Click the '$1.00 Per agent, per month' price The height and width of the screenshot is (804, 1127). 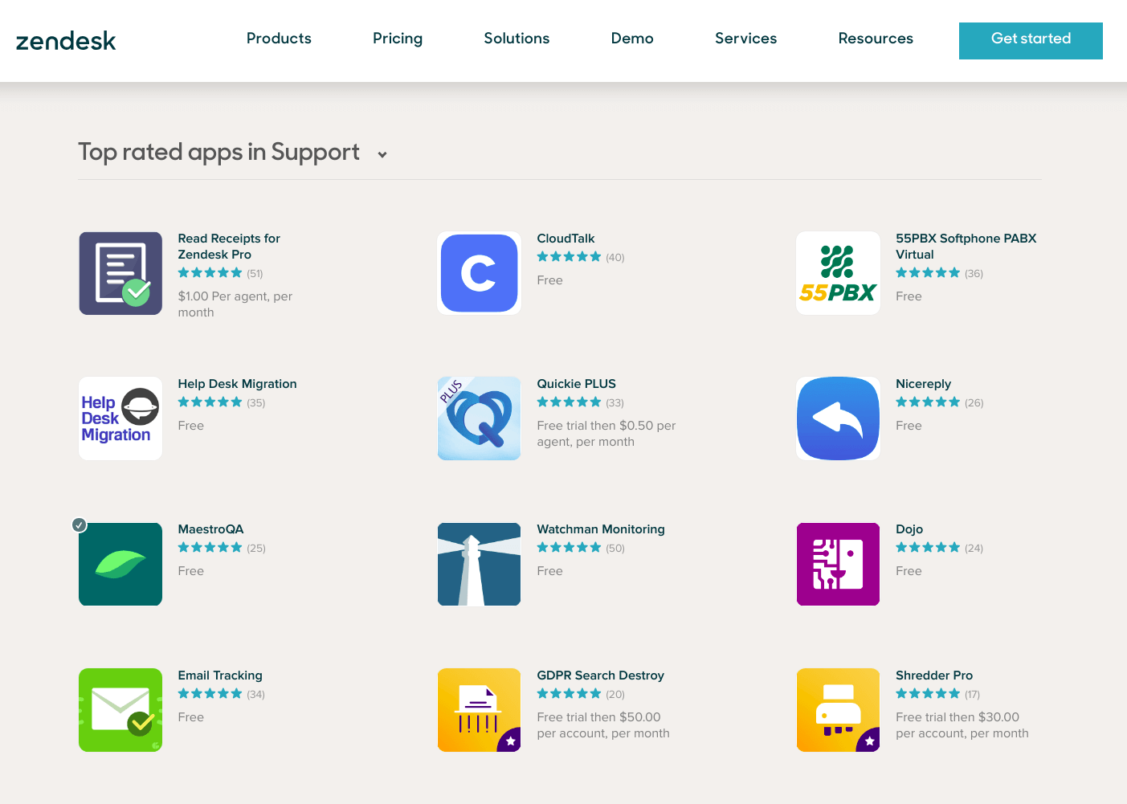tap(235, 304)
